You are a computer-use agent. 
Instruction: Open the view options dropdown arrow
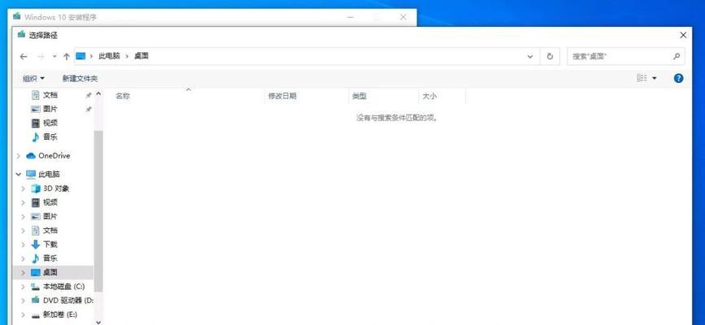655,78
